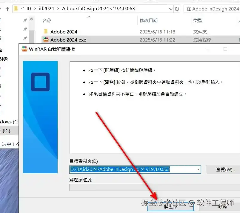Click the Up arrow in Explorer
Image resolution: width=240 pixels, height=213 pixels.
[7, 9]
